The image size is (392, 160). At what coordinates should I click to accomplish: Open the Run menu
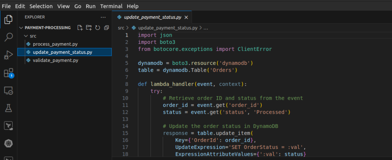click(91, 6)
